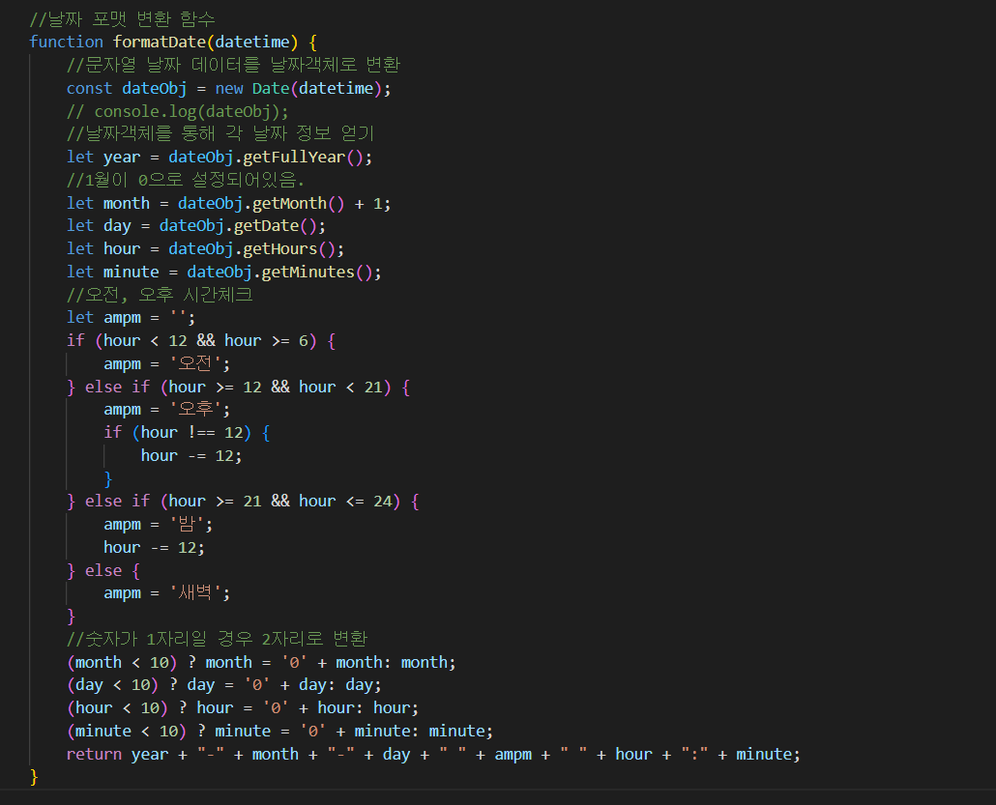Click the assignment ampm = '밤'
This screenshot has height=805, width=996.
(x=159, y=525)
